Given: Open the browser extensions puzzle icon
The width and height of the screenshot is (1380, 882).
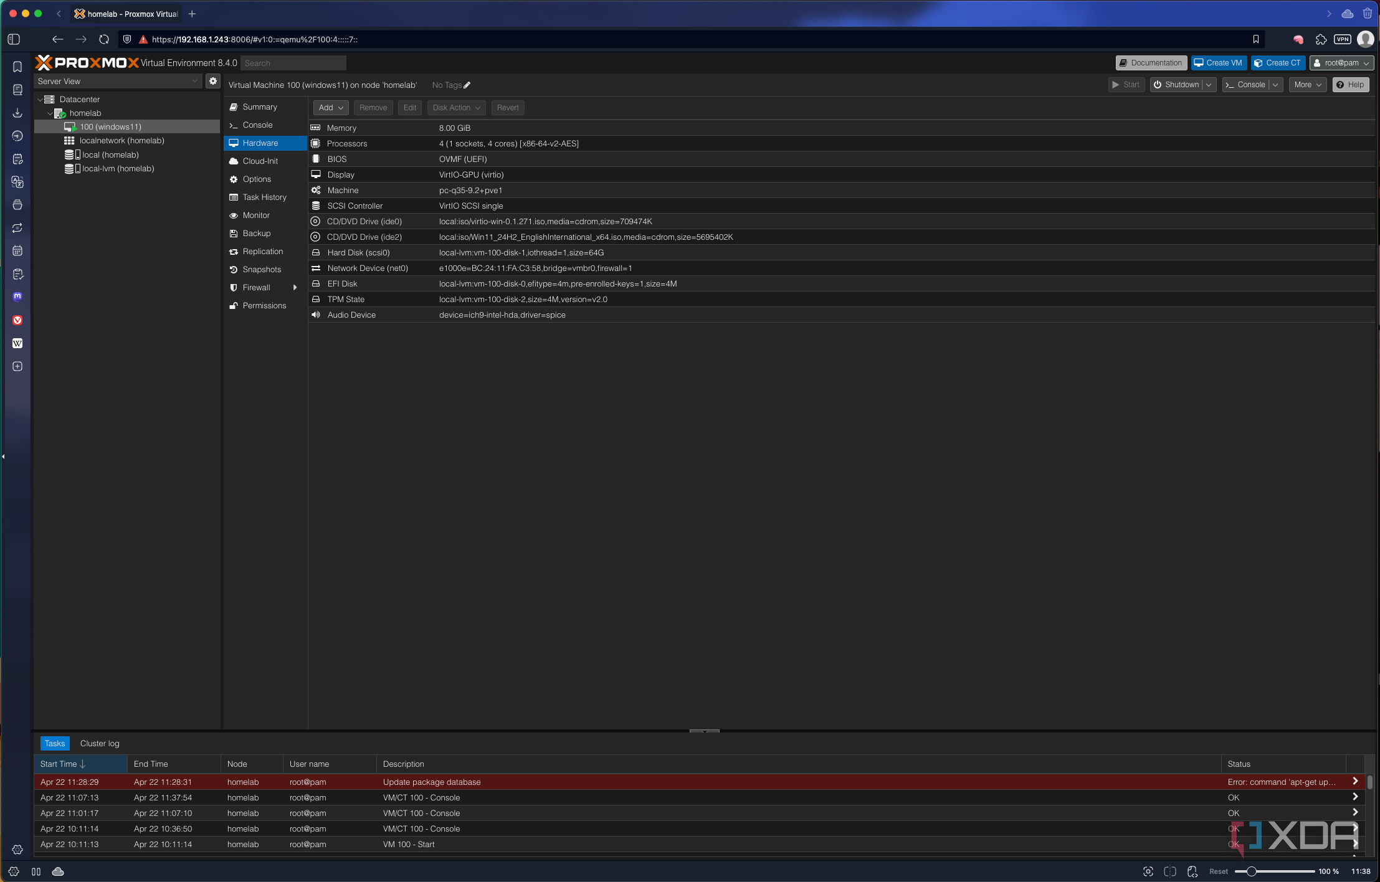Looking at the screenshot, I should pos(1321,39).
